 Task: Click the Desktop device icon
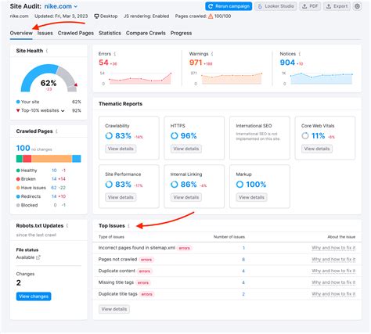(x=96, y=16)
